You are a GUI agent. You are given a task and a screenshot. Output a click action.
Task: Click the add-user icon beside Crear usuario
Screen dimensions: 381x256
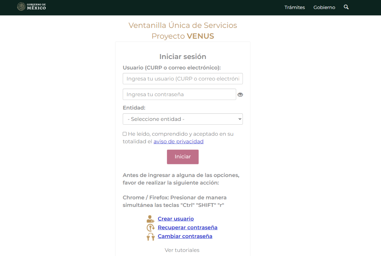coord(150,219)
